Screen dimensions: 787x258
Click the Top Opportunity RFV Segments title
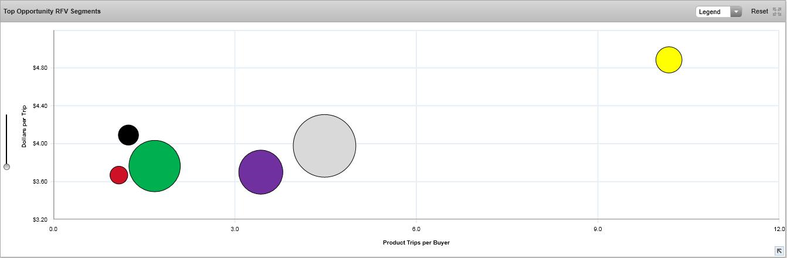[52, 11]
